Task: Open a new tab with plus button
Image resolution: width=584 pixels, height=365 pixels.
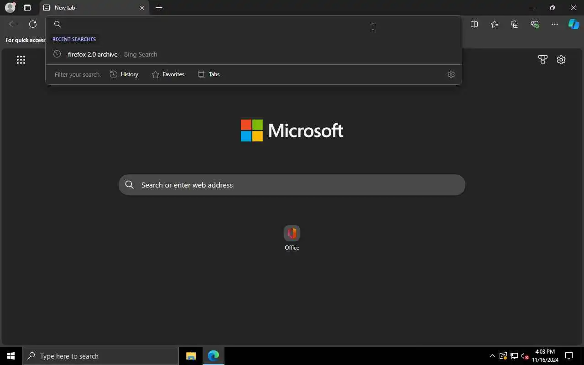Action: pos(159,8)
